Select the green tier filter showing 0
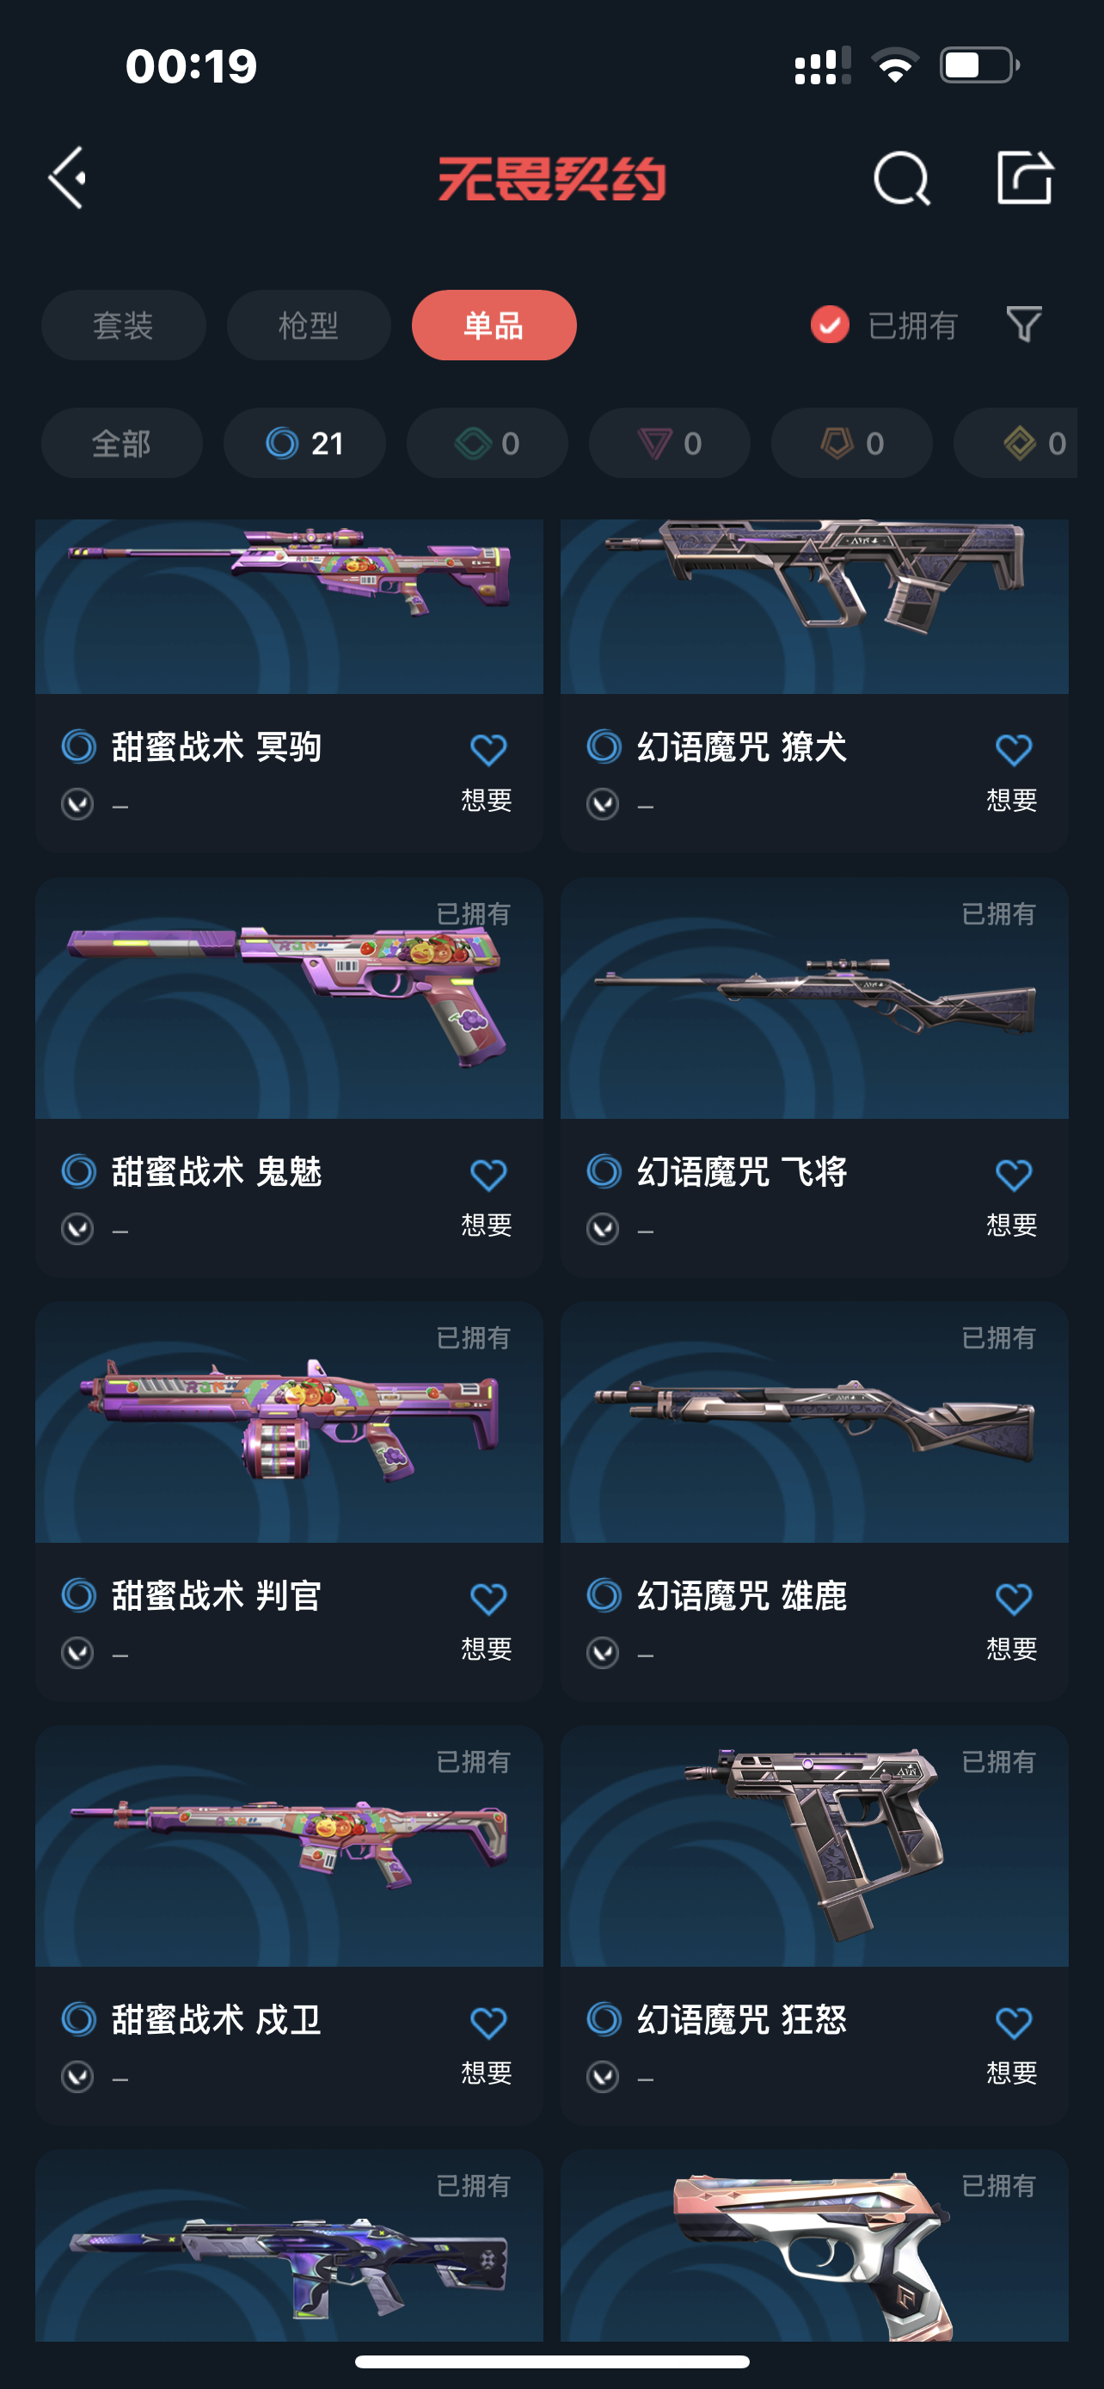1104x2389 pixels. coord(488,443)
